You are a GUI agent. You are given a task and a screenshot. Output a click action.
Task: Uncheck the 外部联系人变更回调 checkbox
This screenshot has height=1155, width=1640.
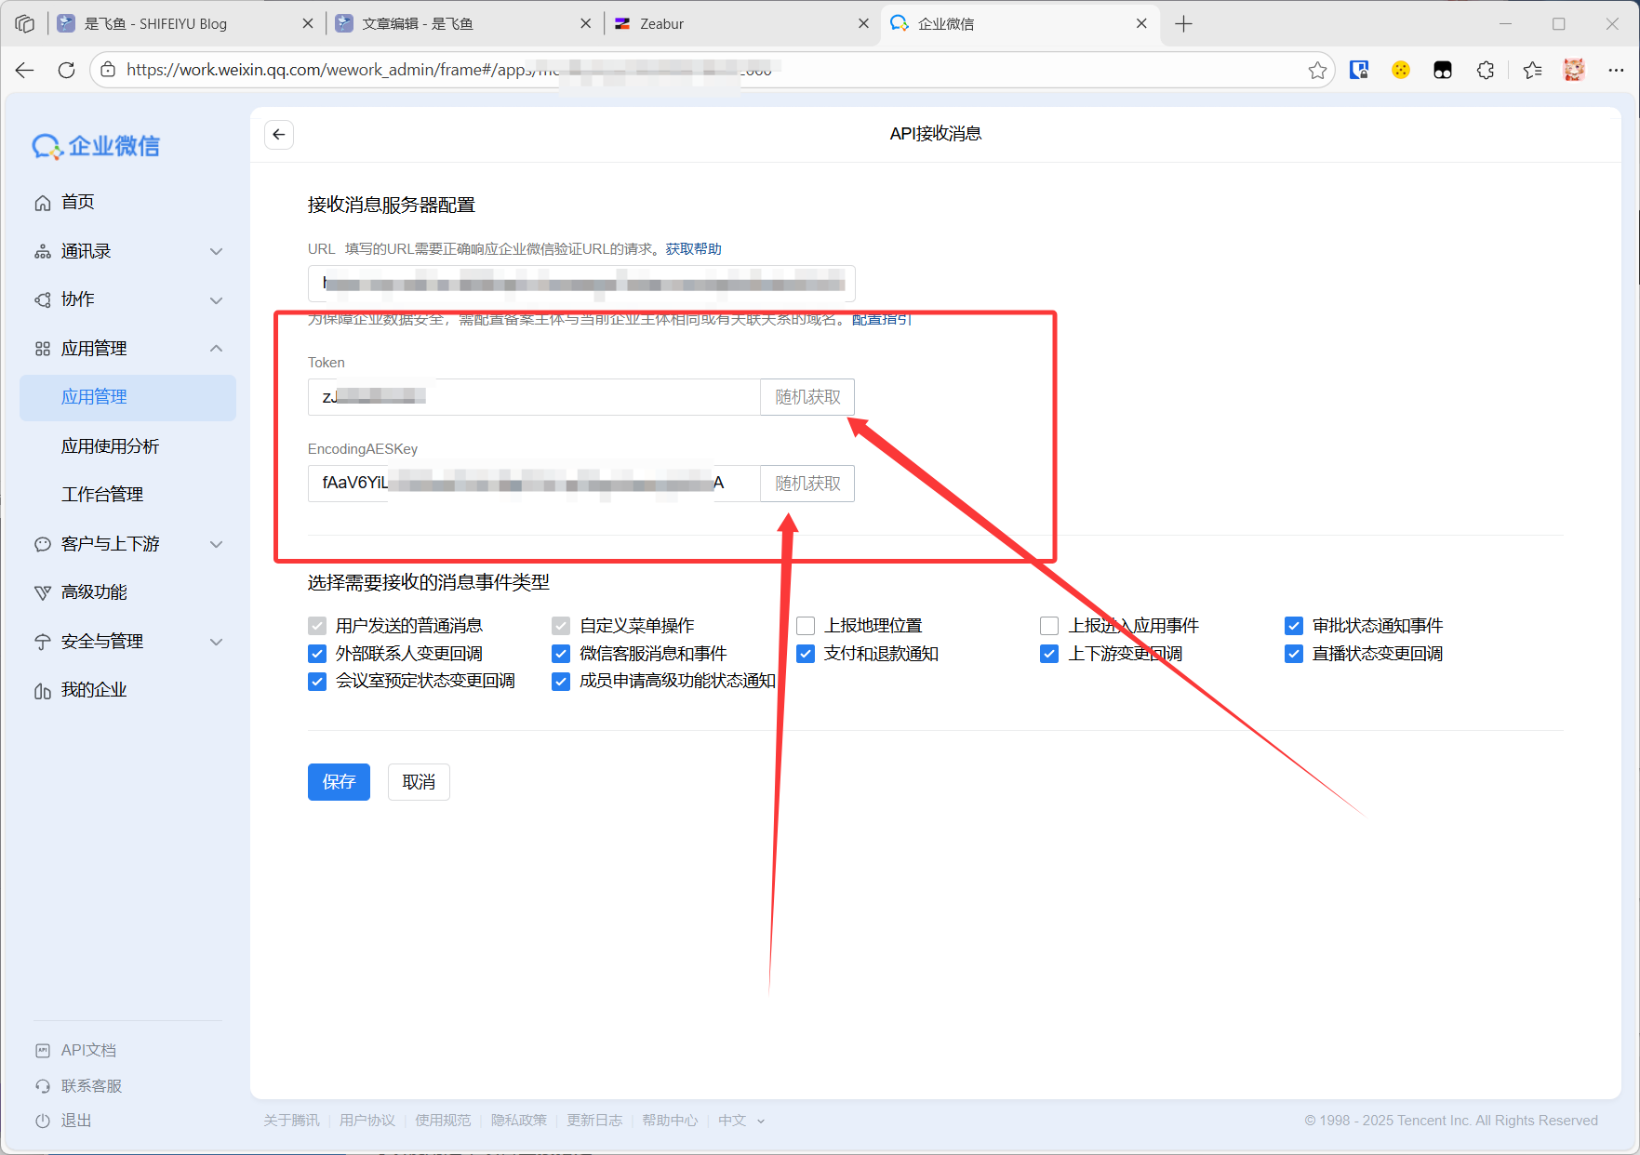tap(317, 654)
